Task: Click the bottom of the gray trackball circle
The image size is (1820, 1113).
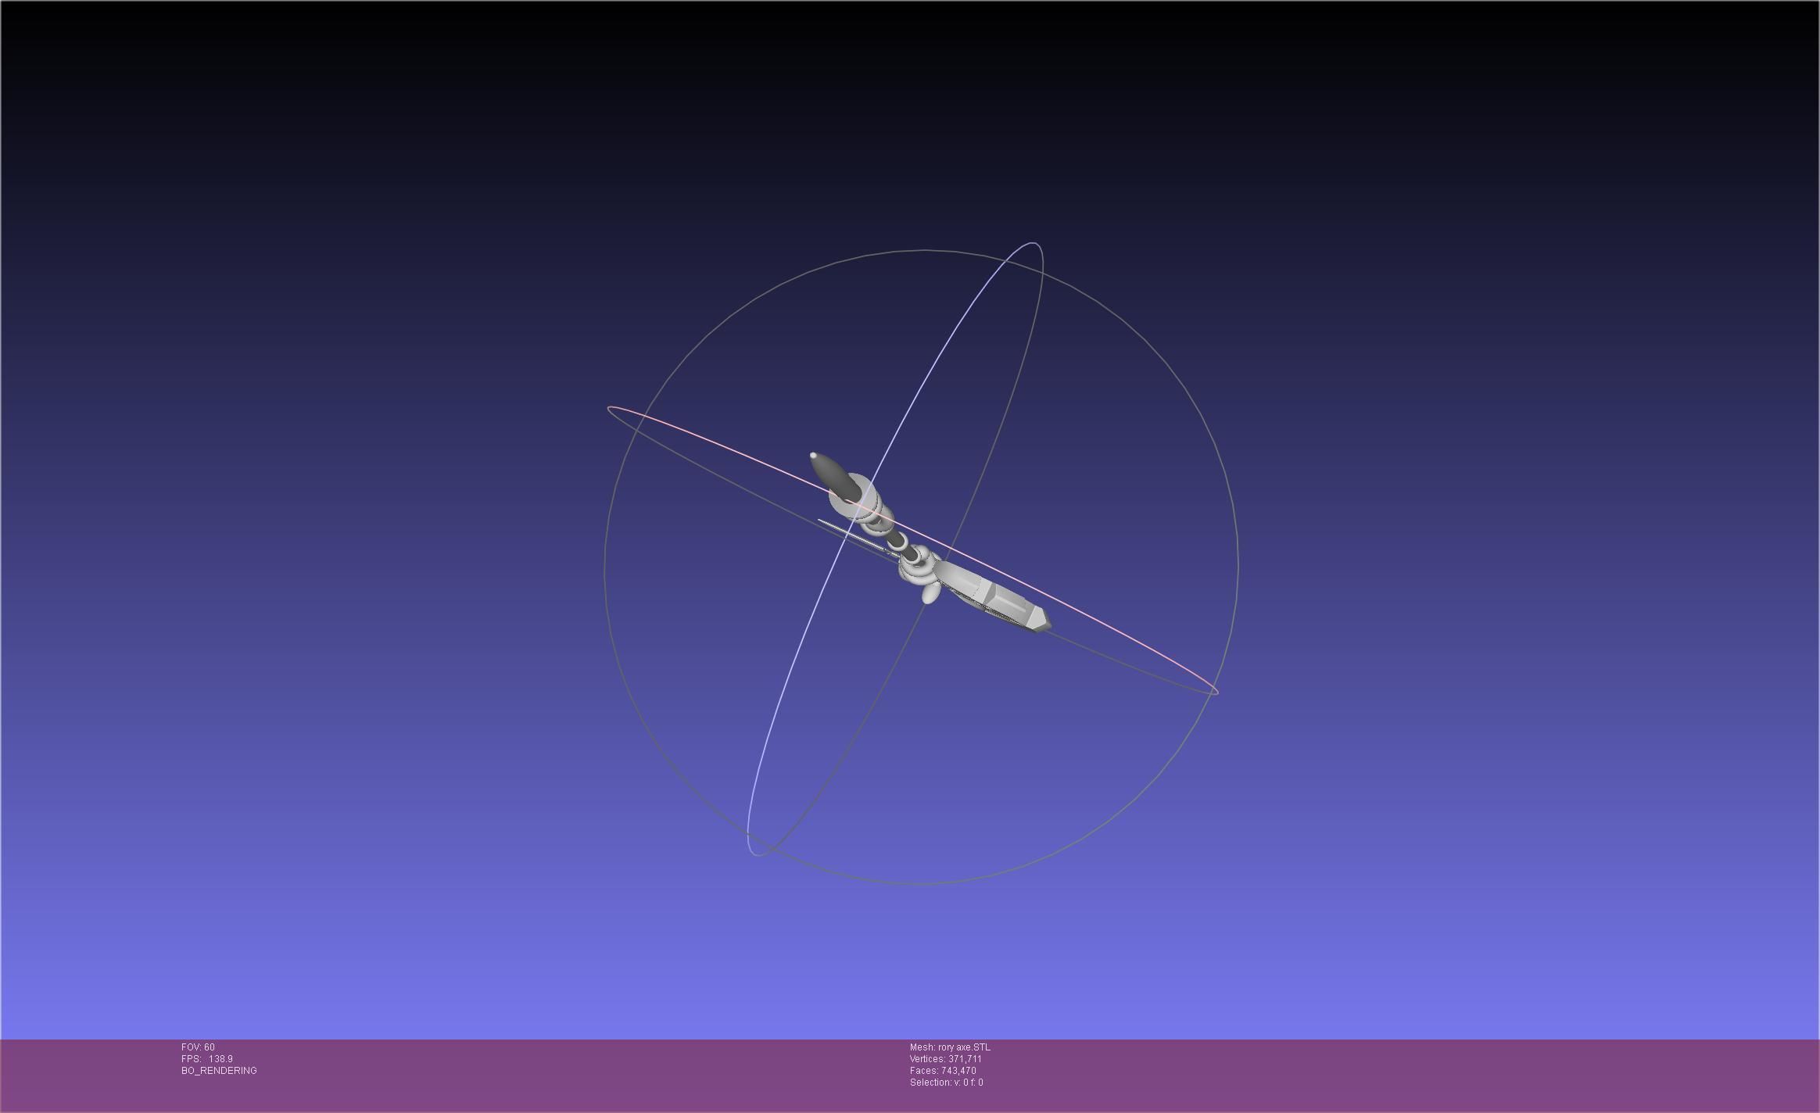Action: [919, 885]
